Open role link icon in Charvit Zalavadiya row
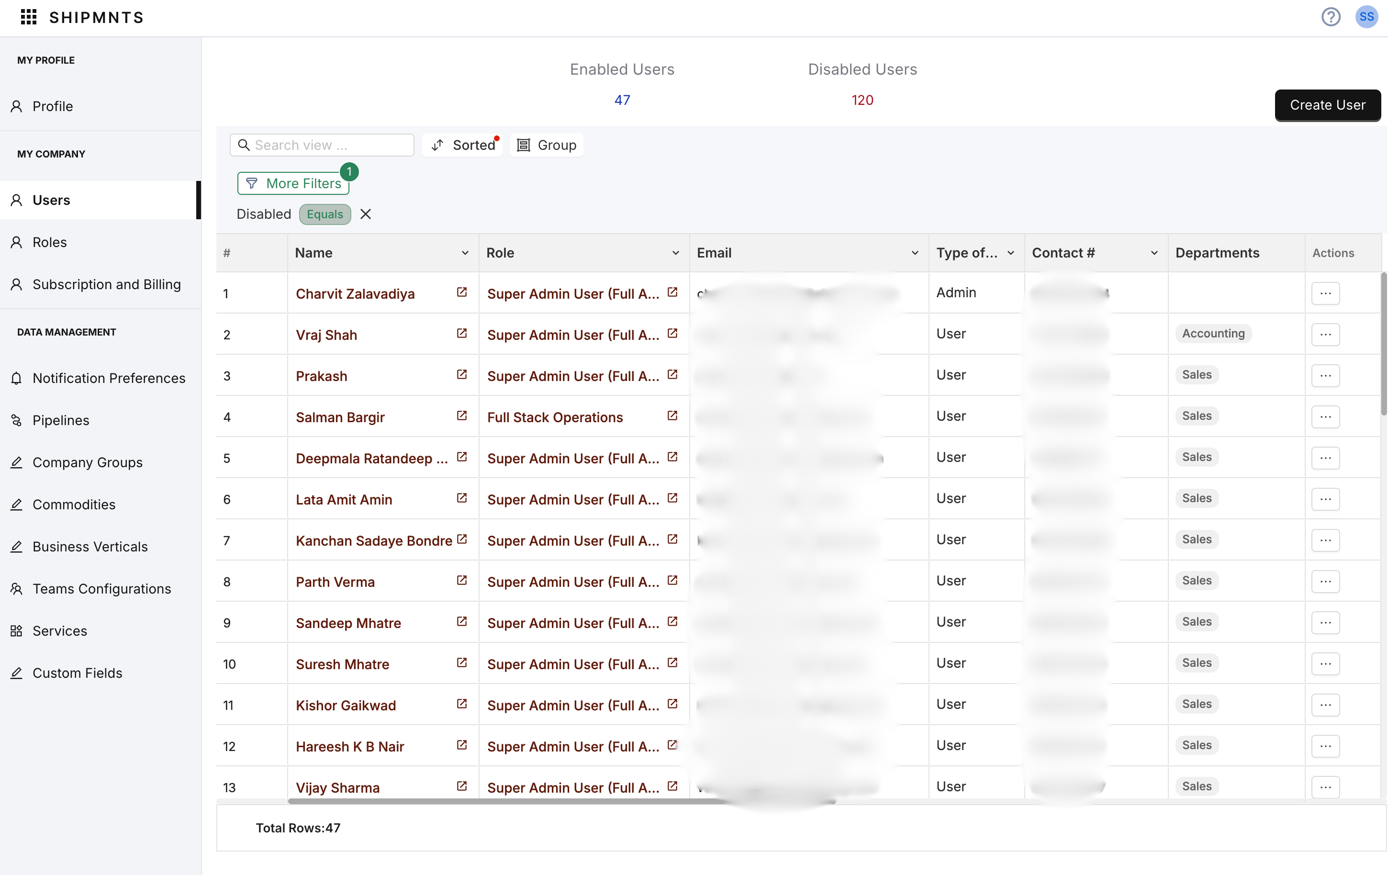The image size is (1388, 875). click(672, 292)
